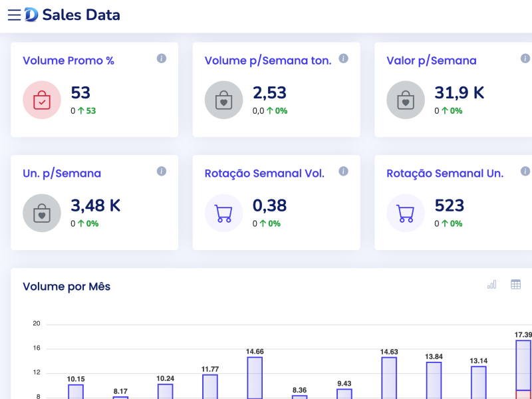The width and height of the screenshot is (532, 399).
Task: Click the 14.66 bar in the chart
Action: (255, 378)
